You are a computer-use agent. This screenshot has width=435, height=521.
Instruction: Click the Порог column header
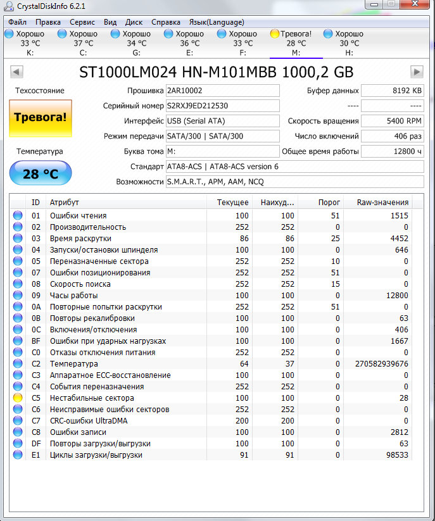pos(320,203)
